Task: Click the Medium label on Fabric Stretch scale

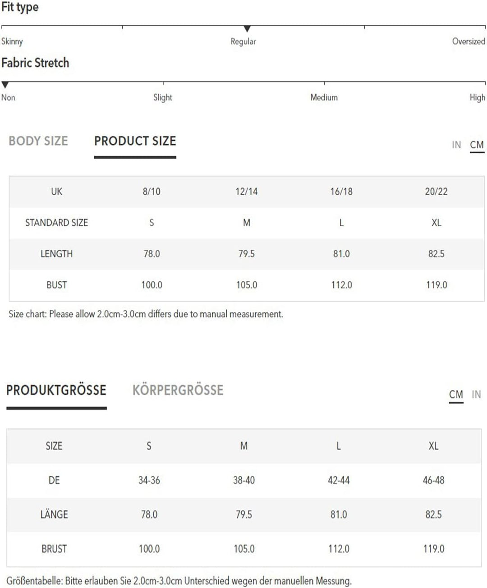Action: click(324, 97)
